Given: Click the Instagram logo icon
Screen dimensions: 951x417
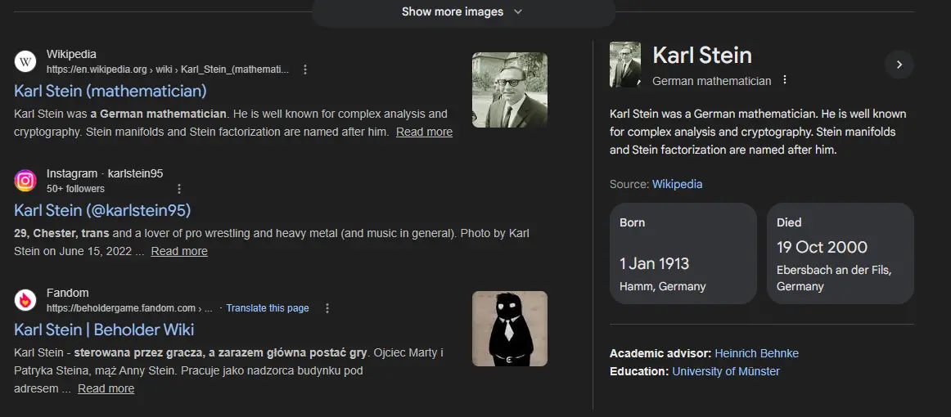Looking at the screenshot, I should tap(26, 181).
